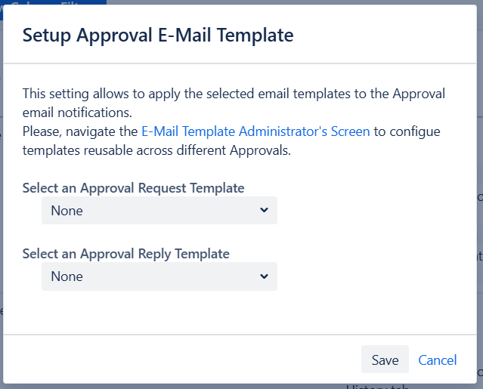The width and height of the screenshot is (483, 389).
Task: Save the approval e-mail template settings
Action: (x=385, y=360)
